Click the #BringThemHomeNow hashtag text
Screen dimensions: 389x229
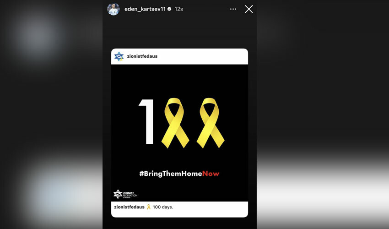click(x=179, y=174)
